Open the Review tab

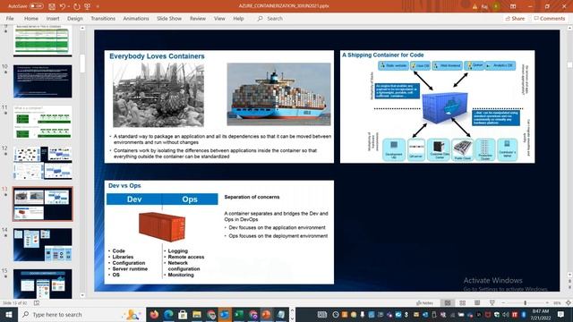click(x=198, y=18)
